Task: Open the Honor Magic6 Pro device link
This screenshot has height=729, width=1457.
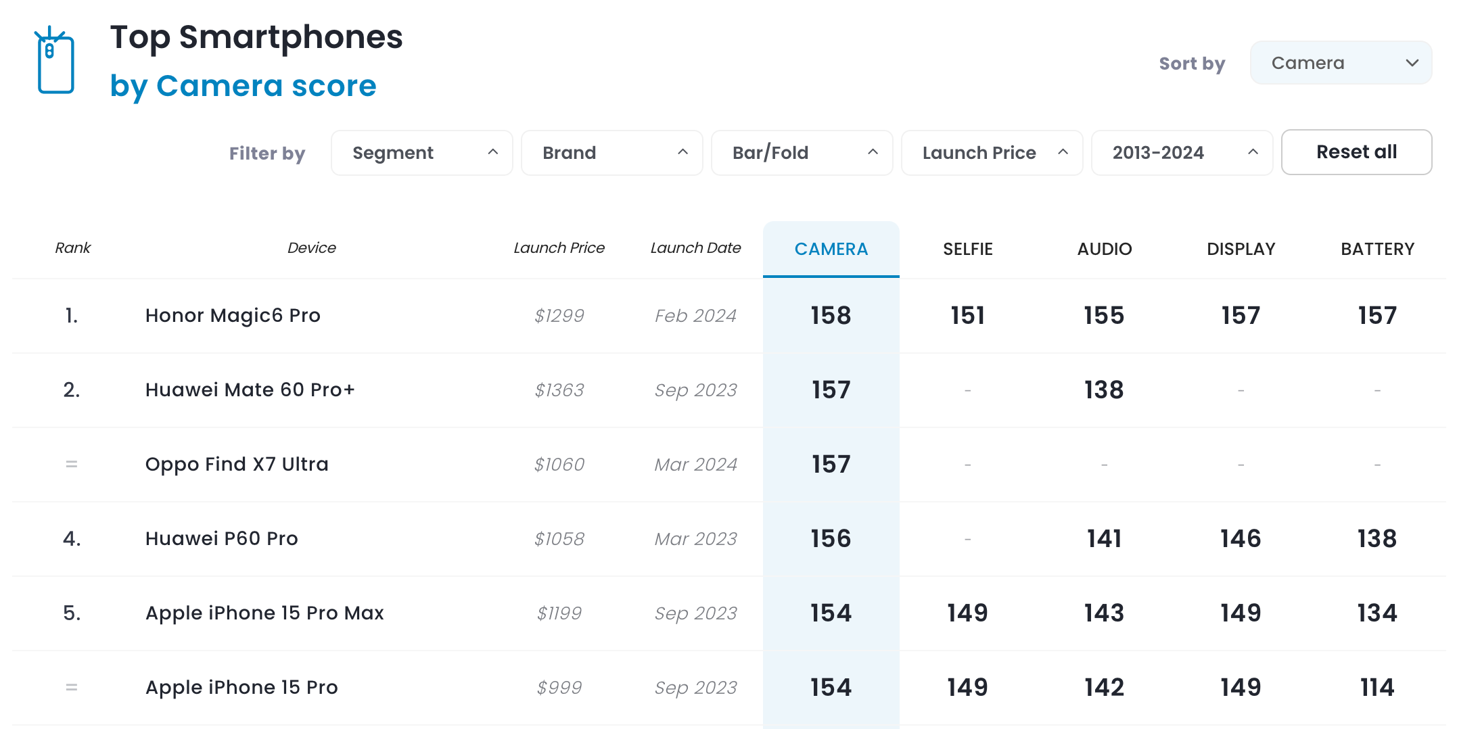Action: click(x=233, y=316)
